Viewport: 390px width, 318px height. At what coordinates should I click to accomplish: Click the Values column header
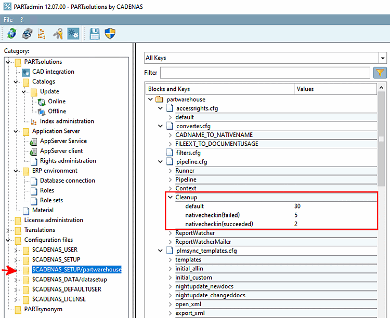[305, 89]
